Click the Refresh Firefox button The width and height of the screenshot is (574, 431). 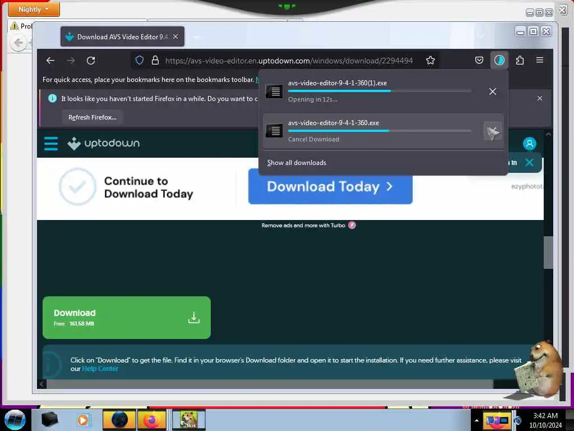point(92,117)
